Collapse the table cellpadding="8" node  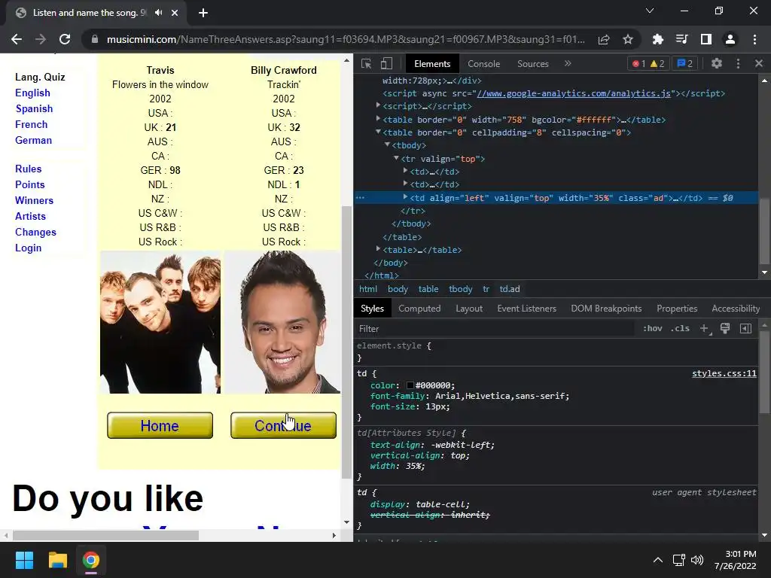tap(378, 132)
